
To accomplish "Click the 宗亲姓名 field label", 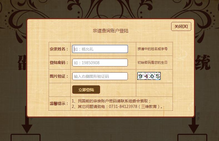I will click(59, 49).
